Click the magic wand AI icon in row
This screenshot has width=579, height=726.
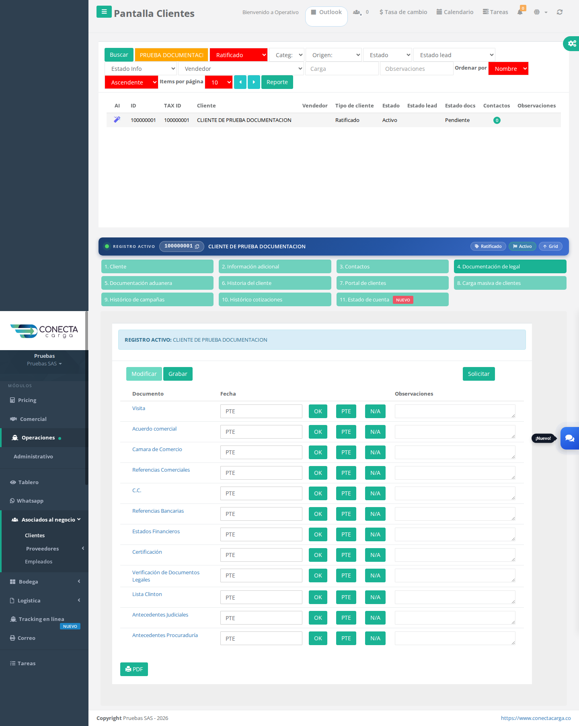pos(117,120)
